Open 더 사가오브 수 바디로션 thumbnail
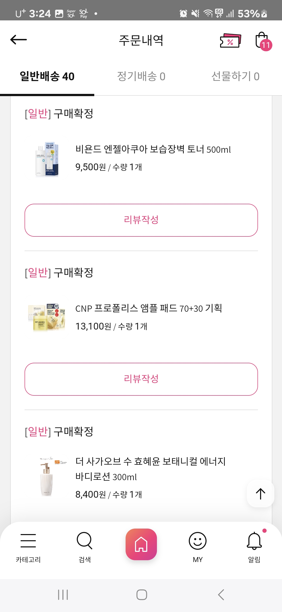Viewport: 282px width, 612px height. [x=47, y=477]
